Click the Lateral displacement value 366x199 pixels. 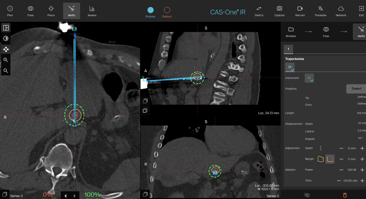pos(362,131)
